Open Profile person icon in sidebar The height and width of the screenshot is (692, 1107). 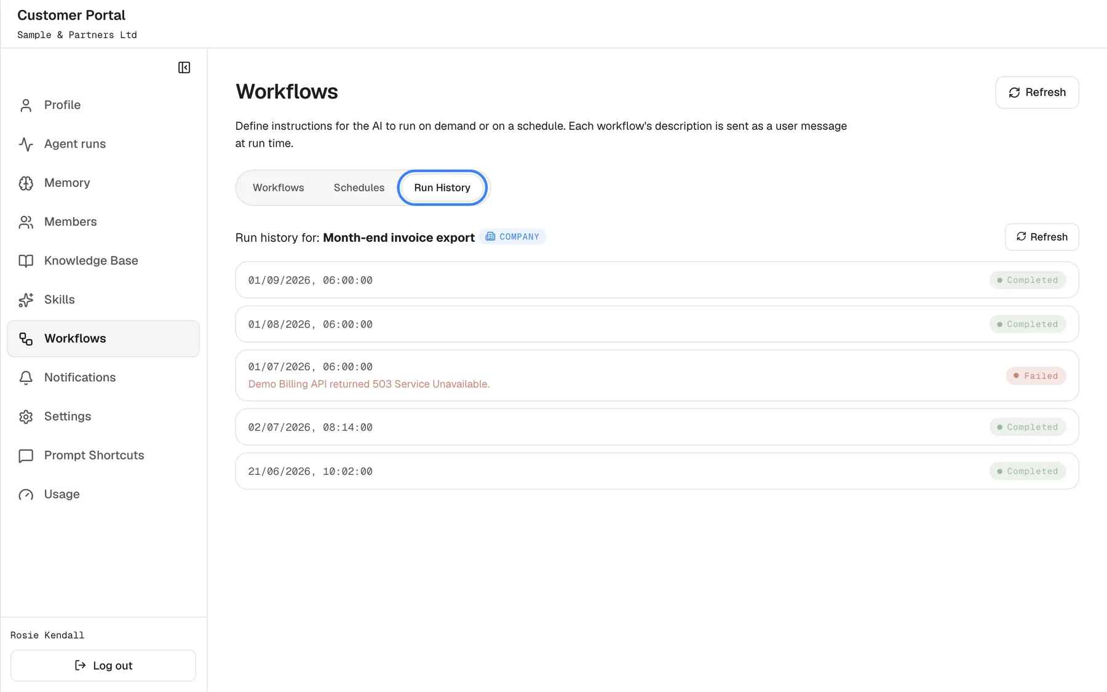(x=26, y=105)
